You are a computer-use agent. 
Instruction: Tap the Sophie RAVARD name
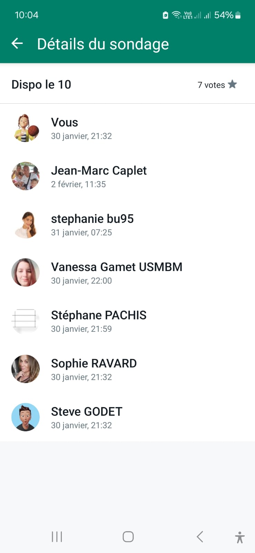(x=94, y=364)
